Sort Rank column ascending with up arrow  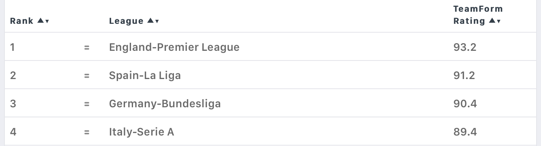coord(40,21)
